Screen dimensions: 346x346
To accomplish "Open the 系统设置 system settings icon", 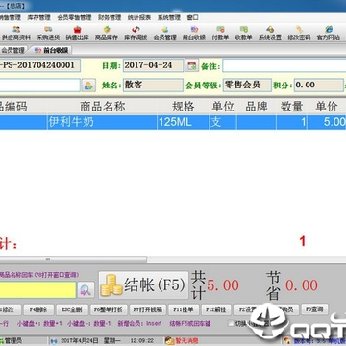I will click(270, 34).
